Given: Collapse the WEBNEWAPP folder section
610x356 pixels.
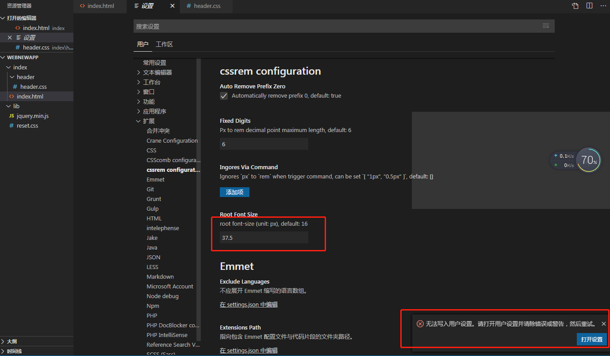Looking at the screenshot, I should [4, 57].
